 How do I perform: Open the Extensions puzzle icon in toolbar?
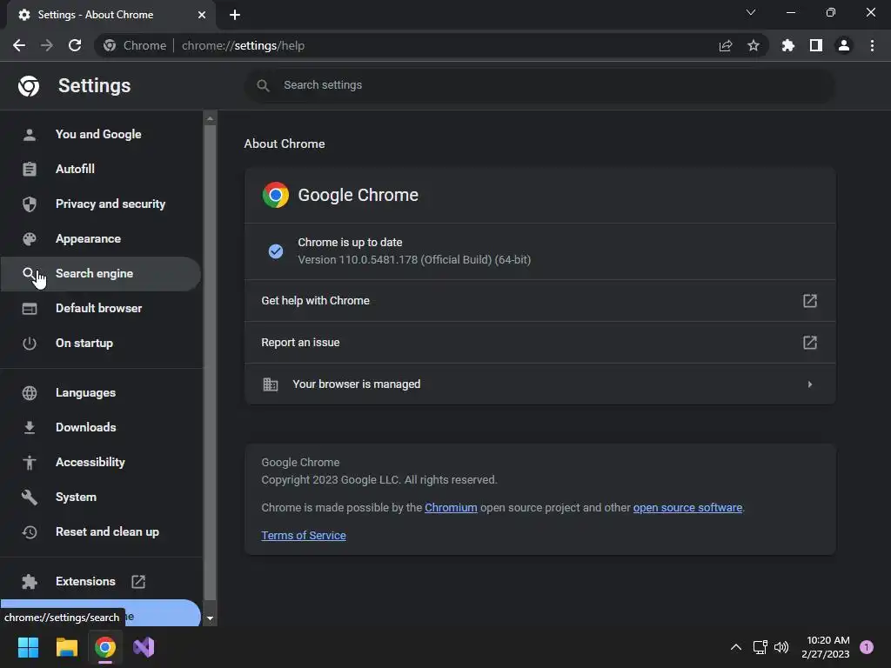787,45
